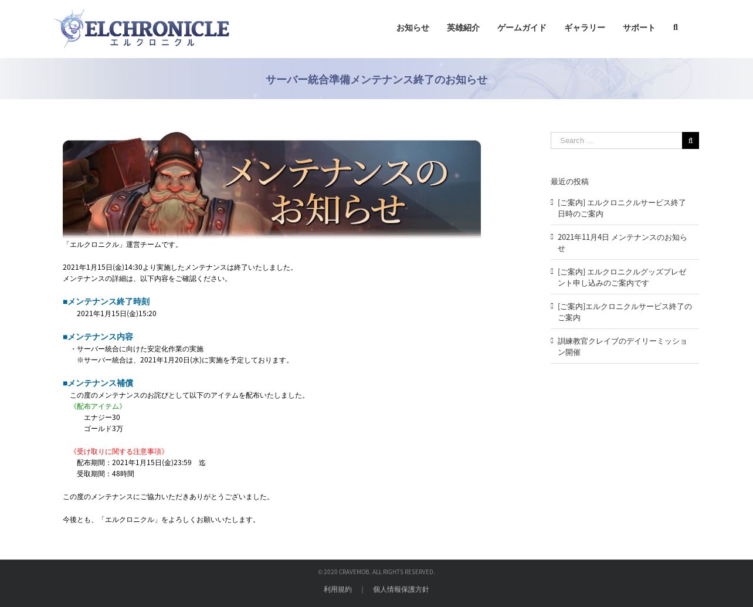Open post 訓練教官クレイブのデイリーミッション開催

pos(622,347)
